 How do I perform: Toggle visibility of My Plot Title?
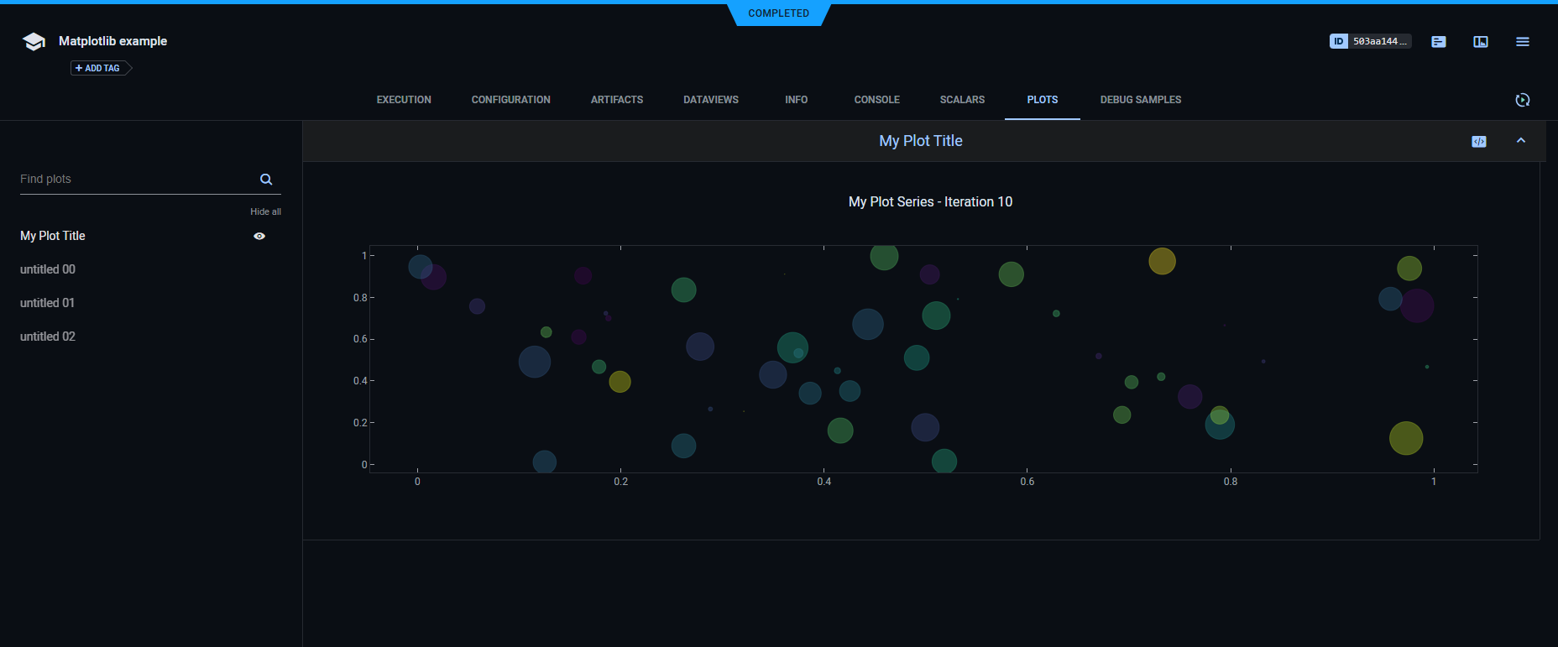coord(259,236)
